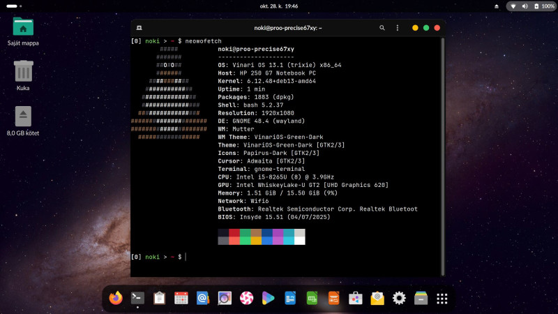
Task: Click the 'WM: Mutter' line
Action: [236, 129]
